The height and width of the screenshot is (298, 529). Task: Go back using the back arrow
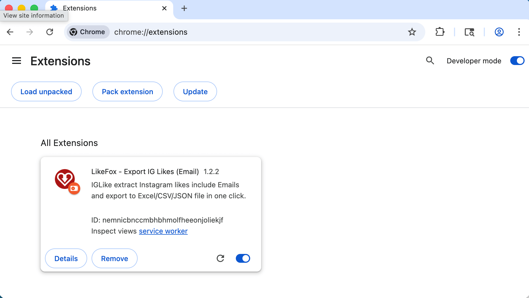(10, 32)
